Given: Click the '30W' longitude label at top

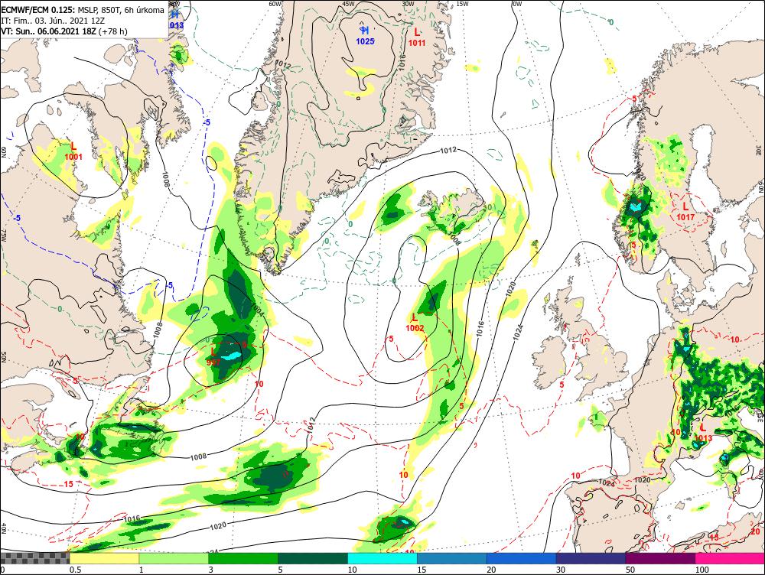Looking at the screenshot, I should [x=408, y=4].
